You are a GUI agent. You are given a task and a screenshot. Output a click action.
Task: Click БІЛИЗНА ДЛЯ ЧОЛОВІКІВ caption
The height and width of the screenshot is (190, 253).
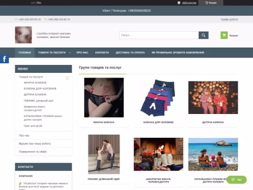159,122
